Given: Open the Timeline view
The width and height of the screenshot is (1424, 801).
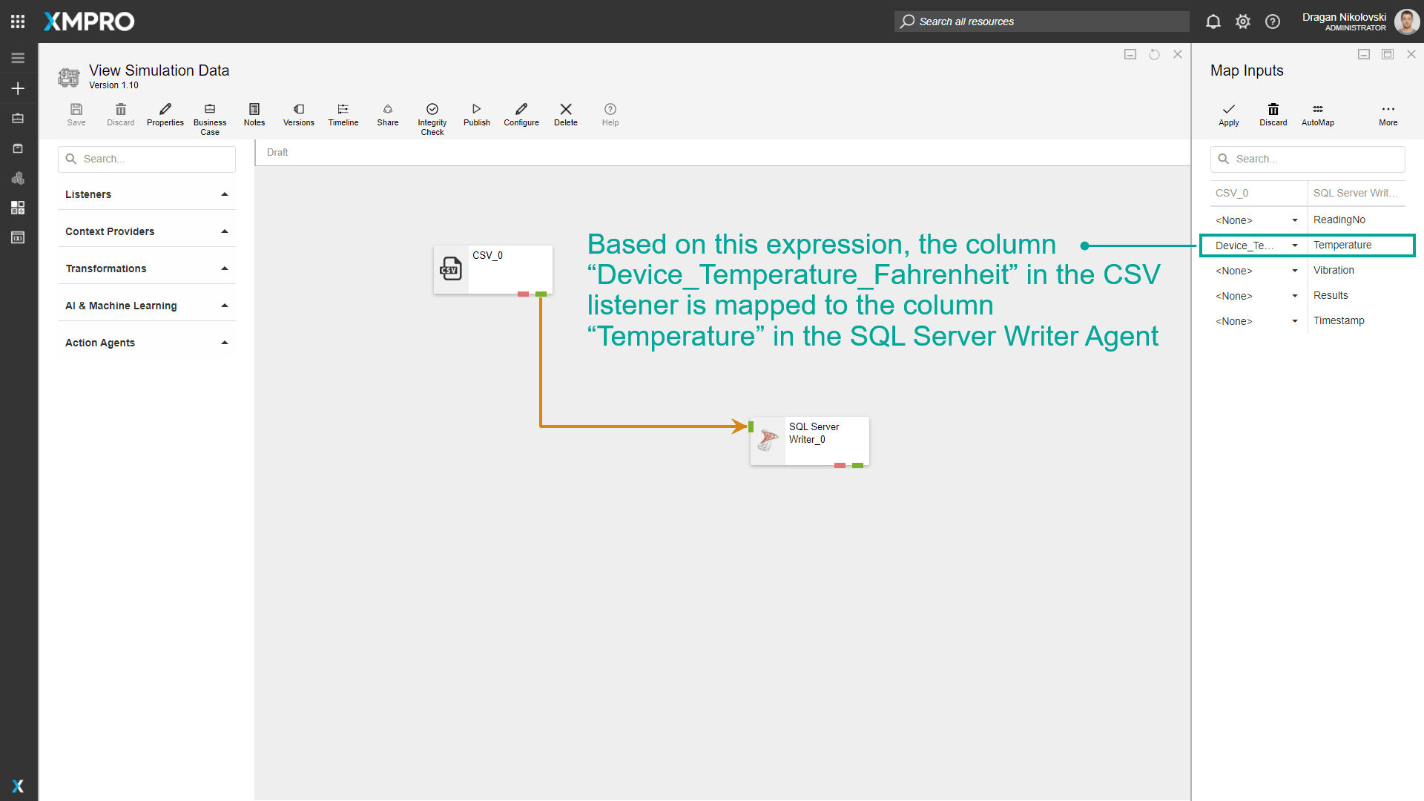Looking at the screenshot, I should point(343,114).
